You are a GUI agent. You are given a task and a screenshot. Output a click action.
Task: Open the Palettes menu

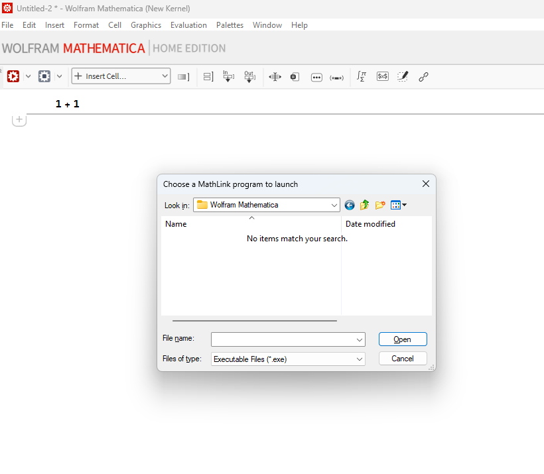[x=230, y=25]
